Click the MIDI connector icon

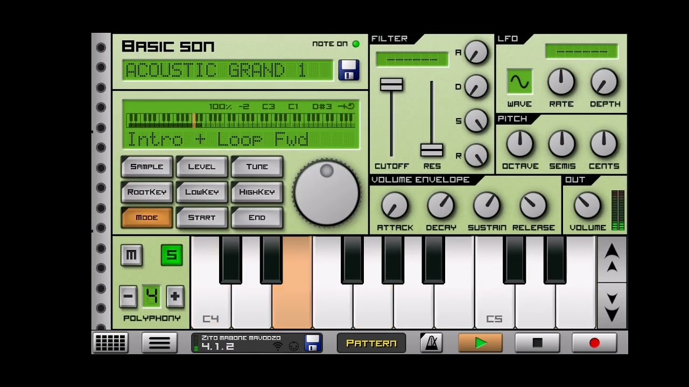(294, 347)
